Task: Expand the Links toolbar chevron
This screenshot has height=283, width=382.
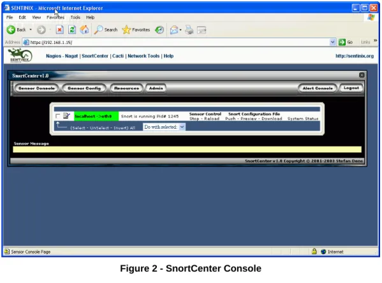Action: pyautogui.click(x=375, y=40)
